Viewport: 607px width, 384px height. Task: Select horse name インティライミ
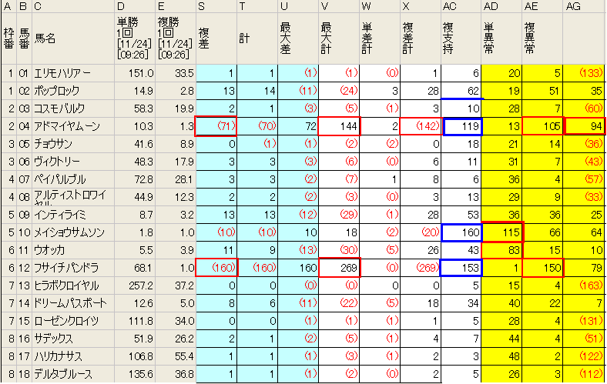pos(60,215)
